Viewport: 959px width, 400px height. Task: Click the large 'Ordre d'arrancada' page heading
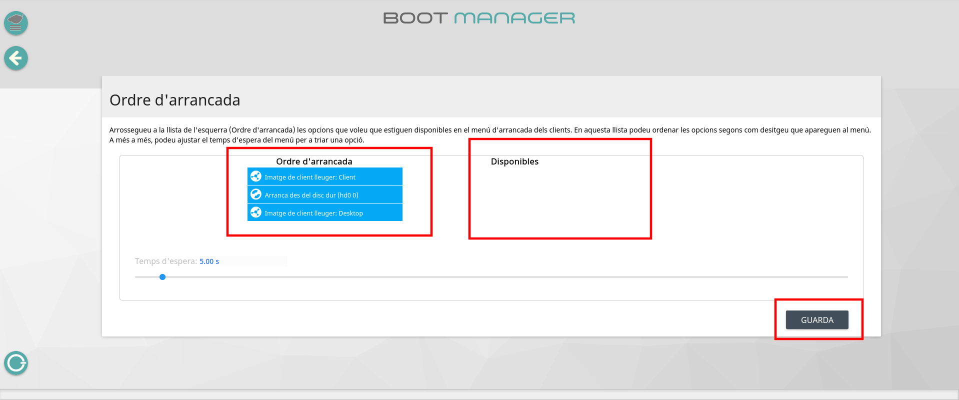click(x=175, y=100)
